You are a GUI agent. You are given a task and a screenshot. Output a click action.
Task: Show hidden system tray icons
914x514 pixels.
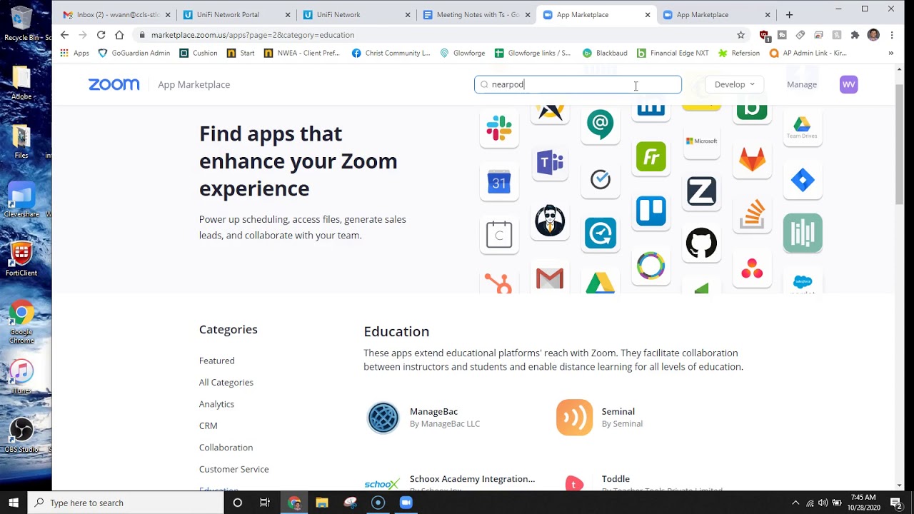click(x=795, y=503)
